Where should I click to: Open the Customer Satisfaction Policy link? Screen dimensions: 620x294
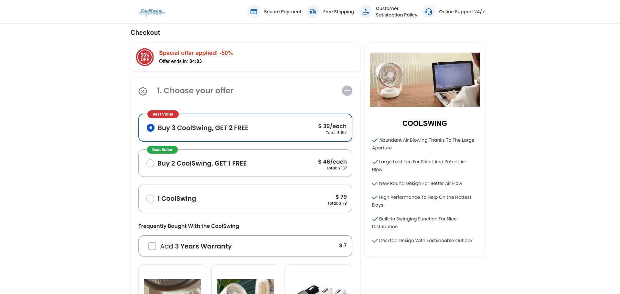click(x=396, y=12)
